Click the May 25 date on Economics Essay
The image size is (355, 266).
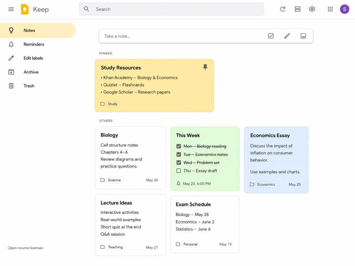coord(295,184)
